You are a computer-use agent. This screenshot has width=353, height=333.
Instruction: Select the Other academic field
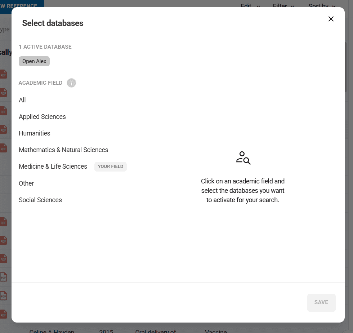click(x=26, y=183)
